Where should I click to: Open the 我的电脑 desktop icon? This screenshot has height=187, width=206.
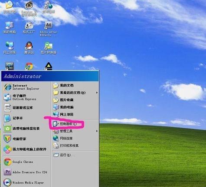point(10,28)
